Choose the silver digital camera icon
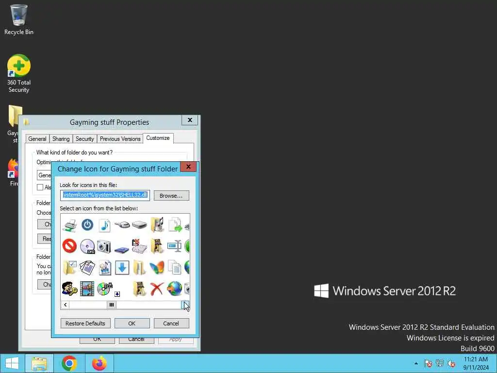This screenshot has height=373, width=497. 104,246
